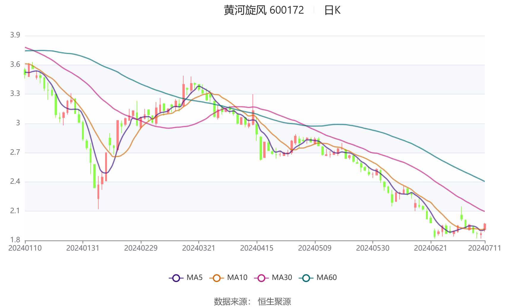Click the 2.1 y-axis value

coord(15,211)
